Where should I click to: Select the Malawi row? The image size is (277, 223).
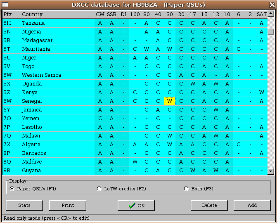135,136
